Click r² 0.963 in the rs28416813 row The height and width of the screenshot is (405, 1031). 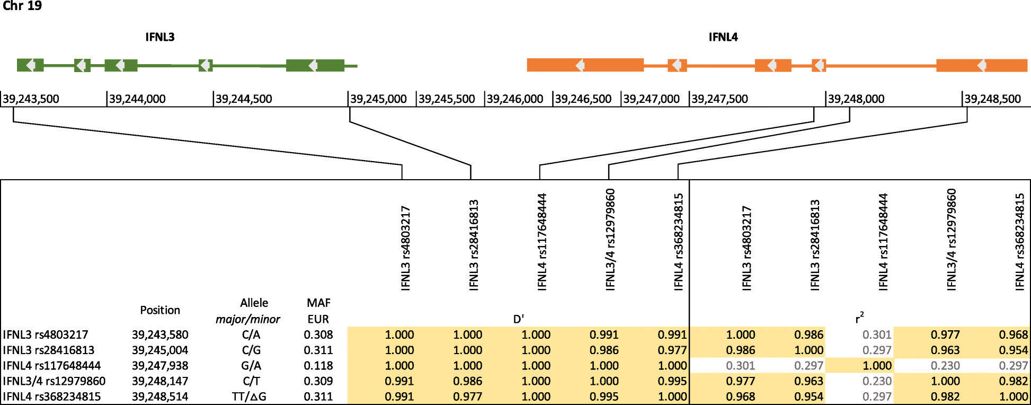click(x=945, y=350)
